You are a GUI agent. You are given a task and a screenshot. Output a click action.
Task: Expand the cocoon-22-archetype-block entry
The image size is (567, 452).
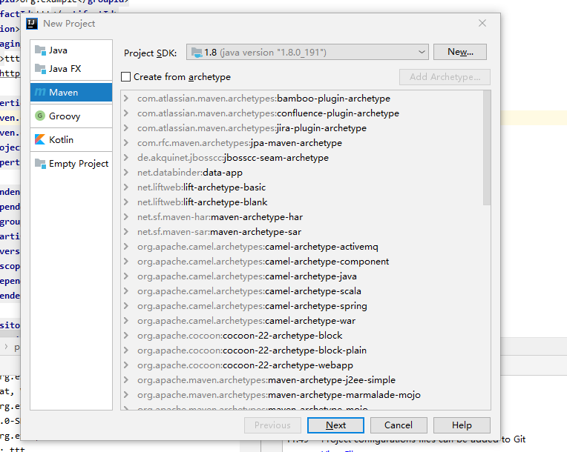[x=126, y=335]
